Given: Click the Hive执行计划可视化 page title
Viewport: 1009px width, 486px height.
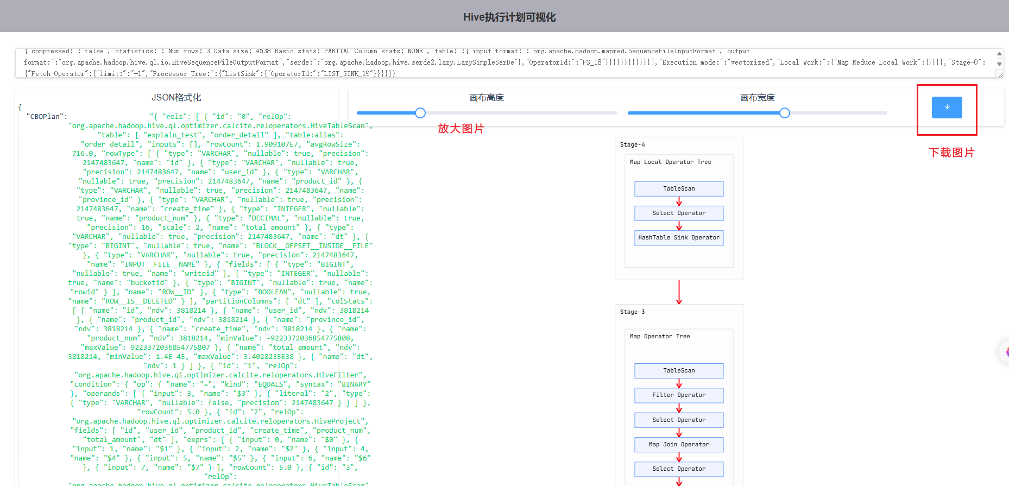Looking at the screenshot, I should point(509,17).
